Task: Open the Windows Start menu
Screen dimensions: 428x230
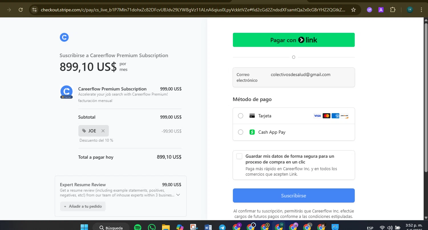Action: click(84, 227)
